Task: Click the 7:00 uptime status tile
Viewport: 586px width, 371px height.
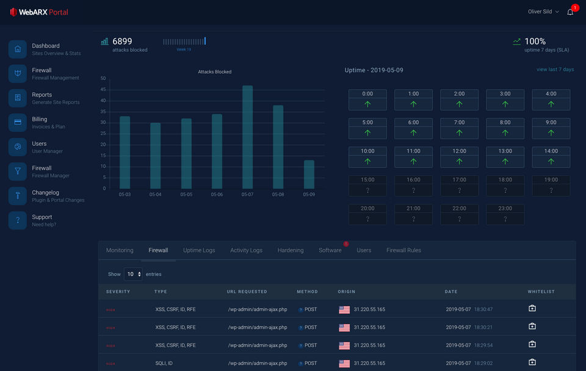Action: click(x=459, y=129)
